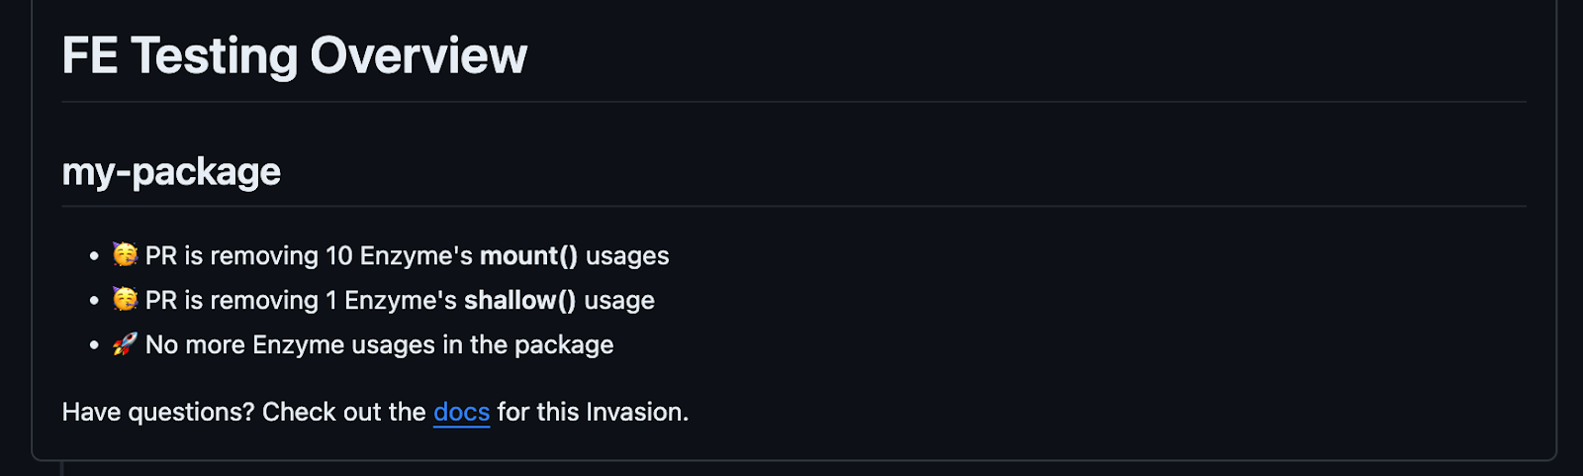Click the bold mount() text
This screenshot has width=1583, height=476.
528,256
